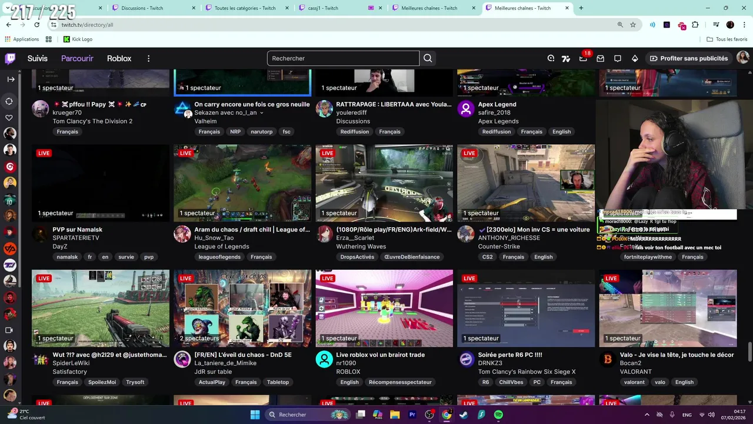Go to Suivis in the Twitch nav

[38, 58]
